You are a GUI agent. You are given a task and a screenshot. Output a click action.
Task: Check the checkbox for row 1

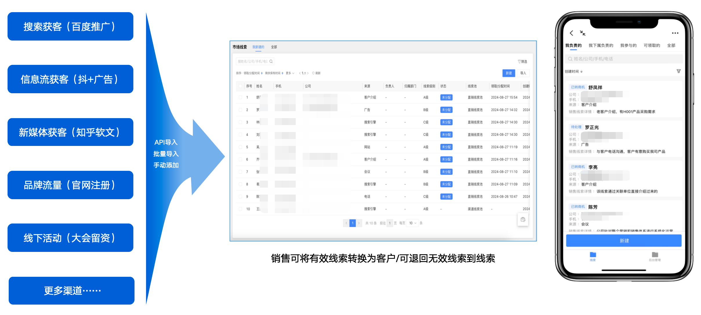click(x=240, y=97)
